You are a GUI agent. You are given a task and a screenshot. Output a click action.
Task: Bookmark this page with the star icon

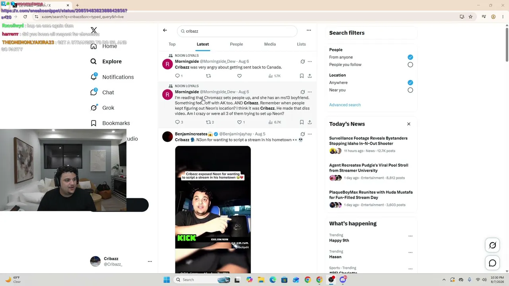pyautogui.click(x=470, y=17)
